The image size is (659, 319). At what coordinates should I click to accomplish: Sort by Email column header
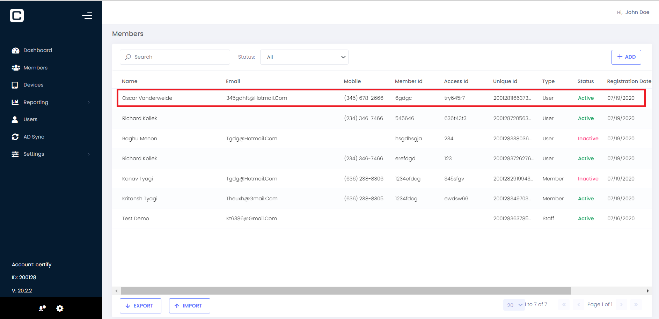(233, 81)
